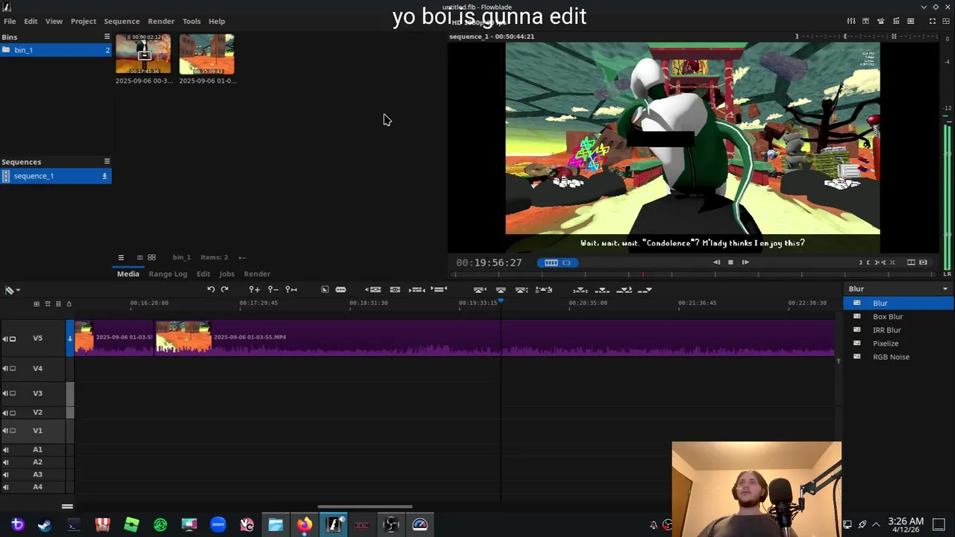Click the zoom to fit timeline icon
Image resolution: width=955 pixels, height=537 pixels.
tap(292, 289)
